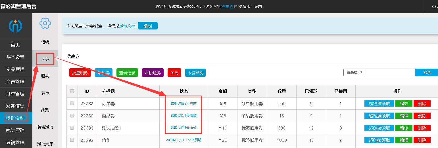Open 商品管理 in the left menu
Screen dimensions: 438x148
[16, 69]
